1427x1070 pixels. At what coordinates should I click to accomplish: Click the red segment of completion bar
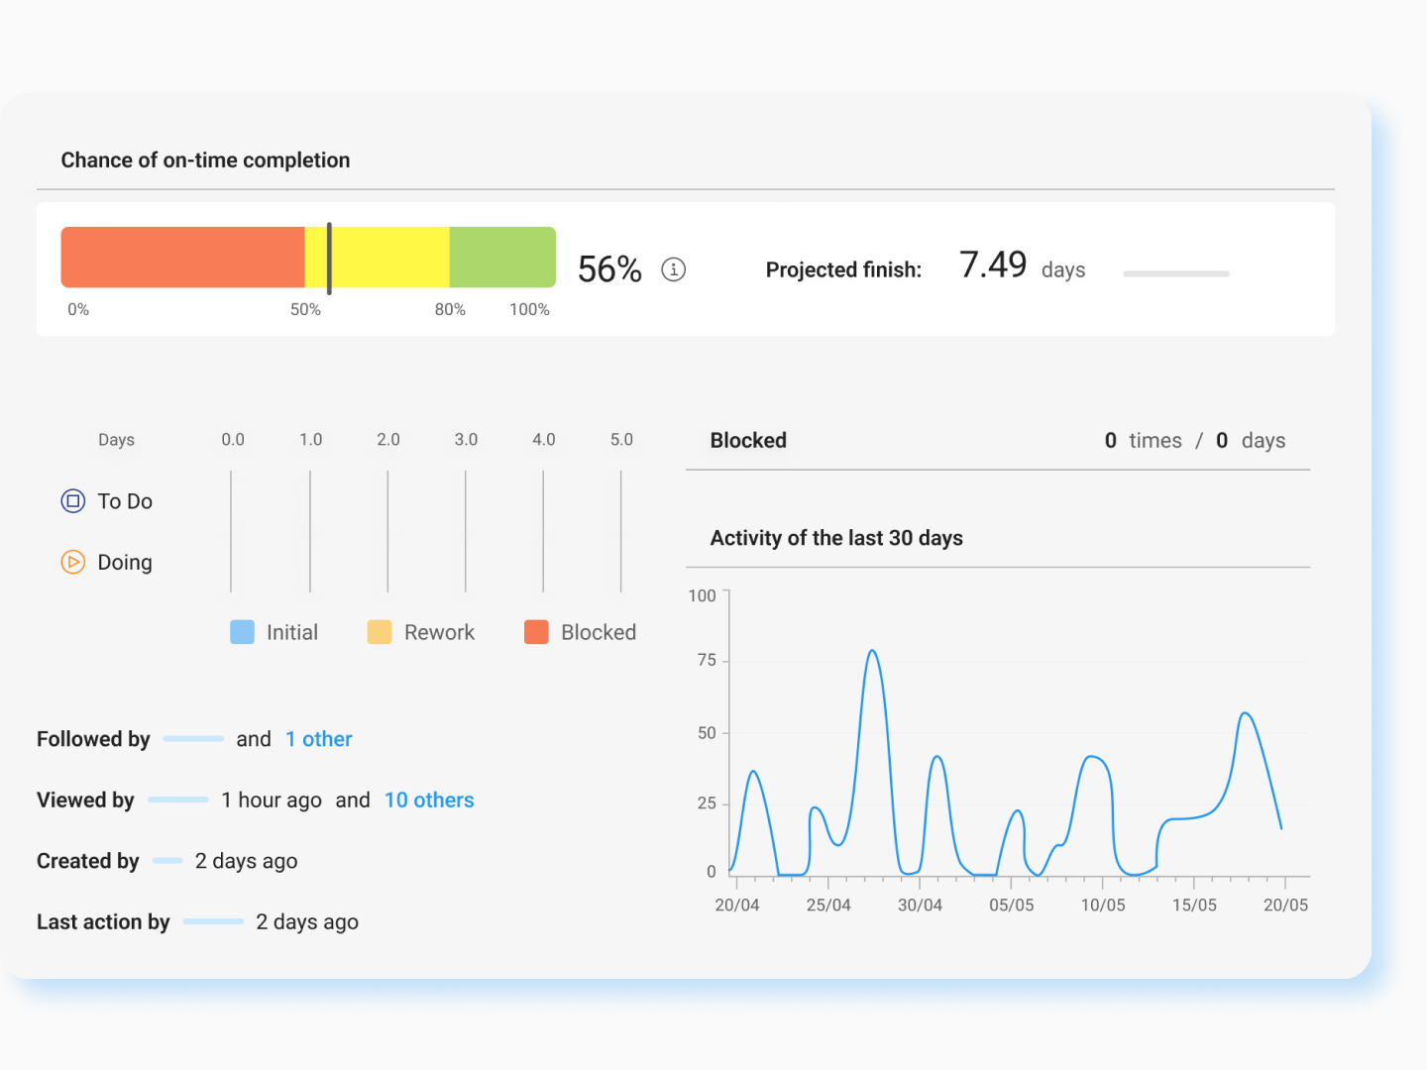182,258
